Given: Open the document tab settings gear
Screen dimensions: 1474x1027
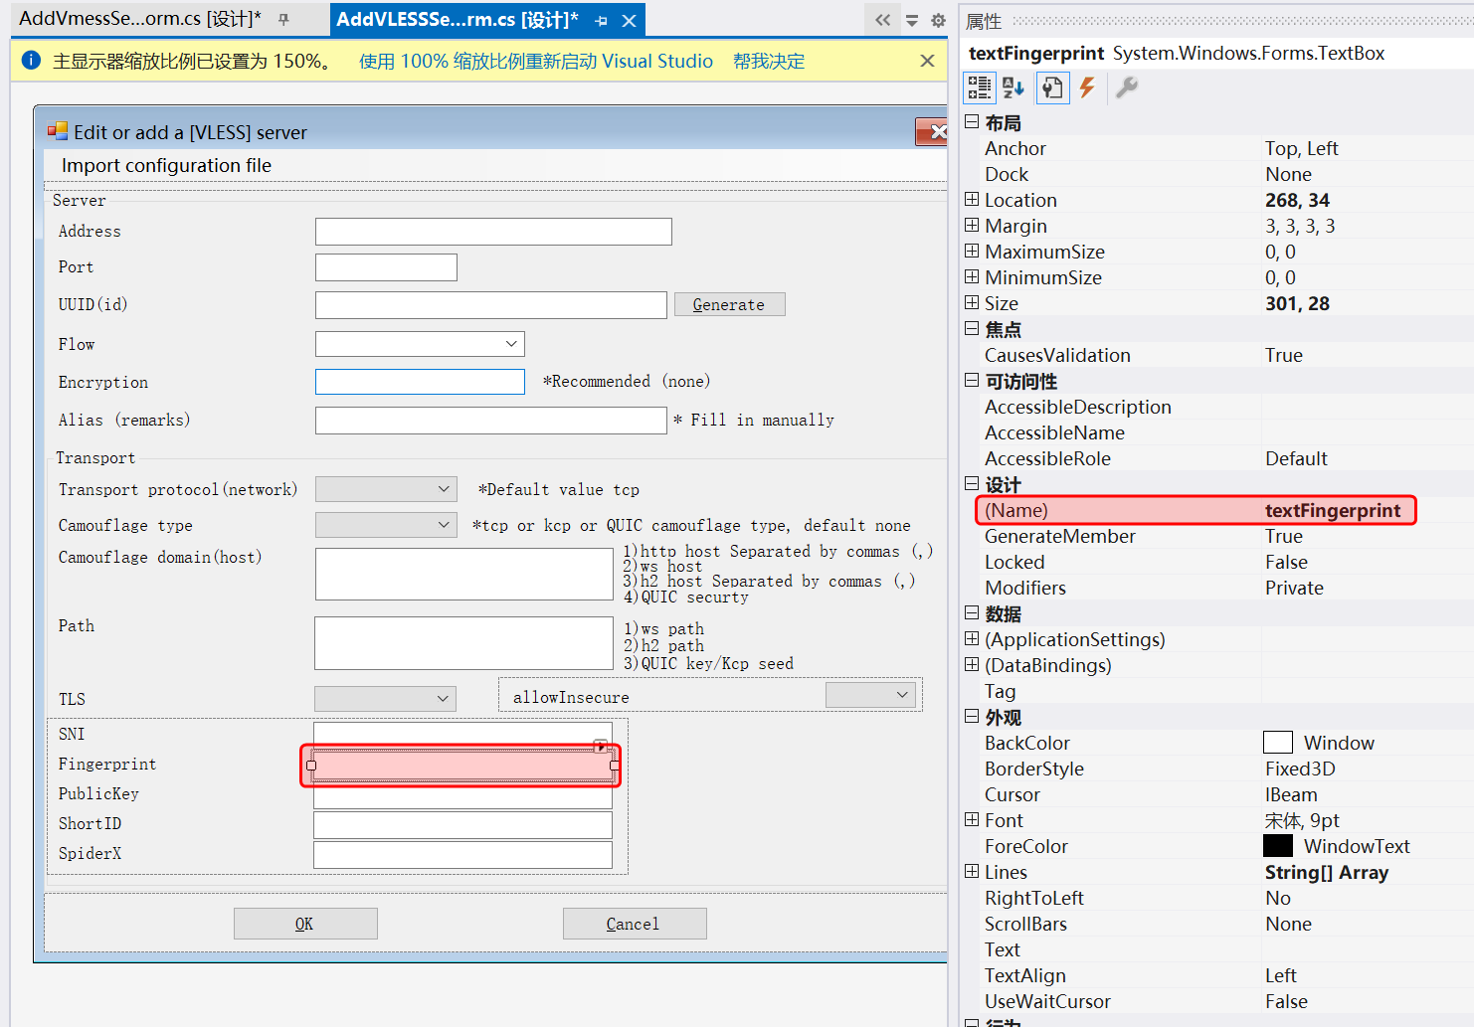Looking at the screenshot, I should pyautogui.click(x=938, y=20).
